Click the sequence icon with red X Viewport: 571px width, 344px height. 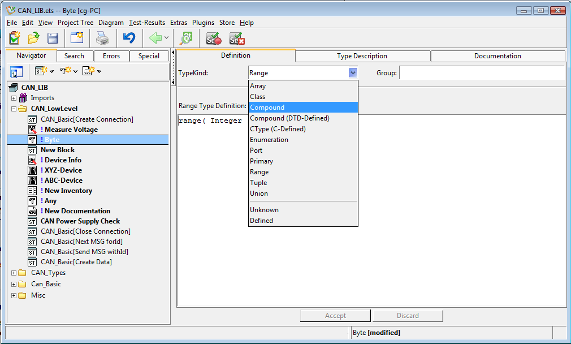tap(237, 38)
